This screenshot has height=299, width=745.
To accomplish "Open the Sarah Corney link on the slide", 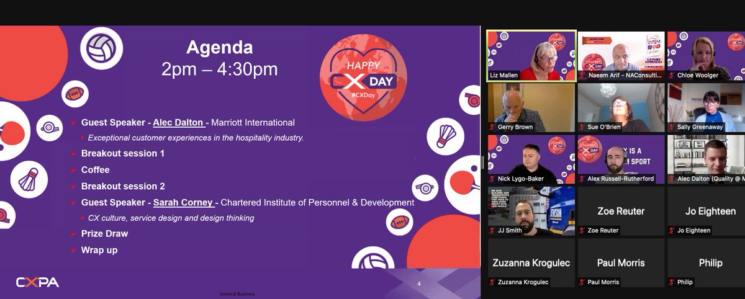I will coord(183,202).
